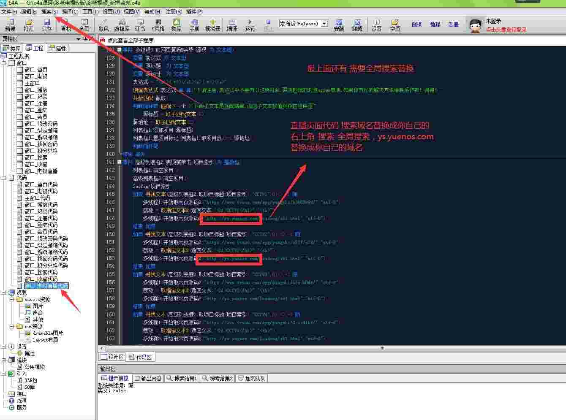
Task: Open global search via the 全局 toolbar icon
Action: click(84, 25)
